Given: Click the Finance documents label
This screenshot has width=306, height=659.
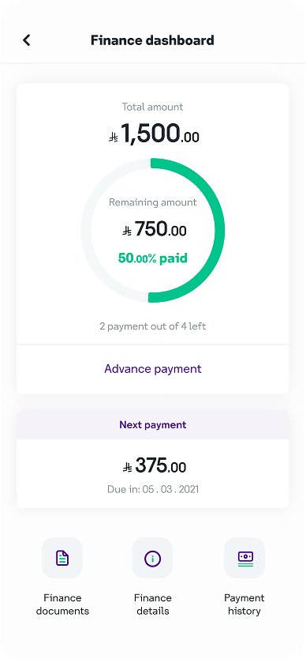Looking at the screenshot, I should (x=62, y=604).
